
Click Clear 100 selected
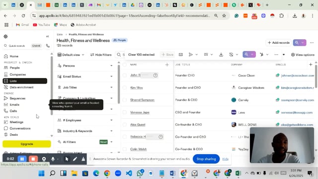141,55
